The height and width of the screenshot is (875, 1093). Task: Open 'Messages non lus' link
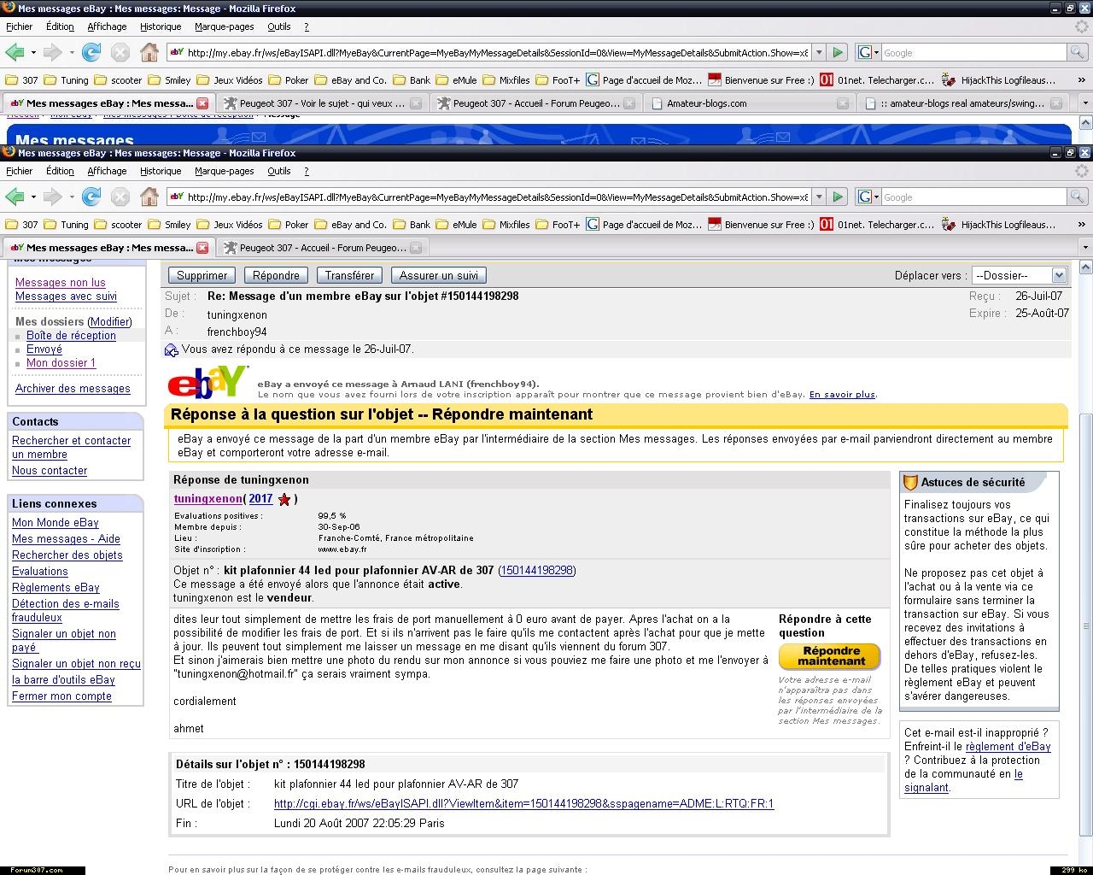(x=61, y=282)
